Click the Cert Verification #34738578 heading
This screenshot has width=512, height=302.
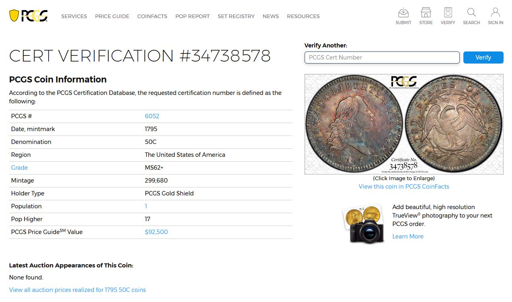(x=140, y=56)
